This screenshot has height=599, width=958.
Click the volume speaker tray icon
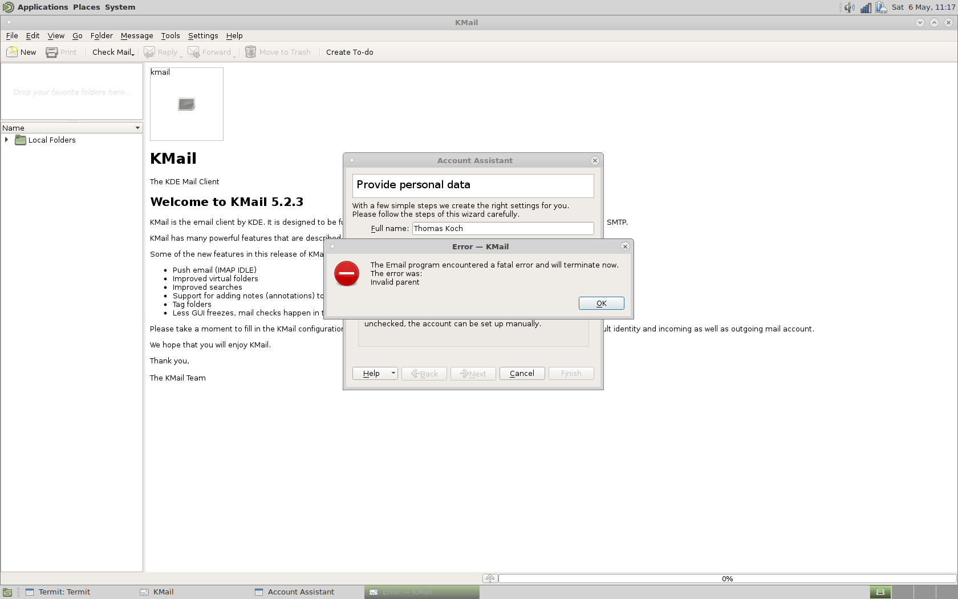(850, 7)
